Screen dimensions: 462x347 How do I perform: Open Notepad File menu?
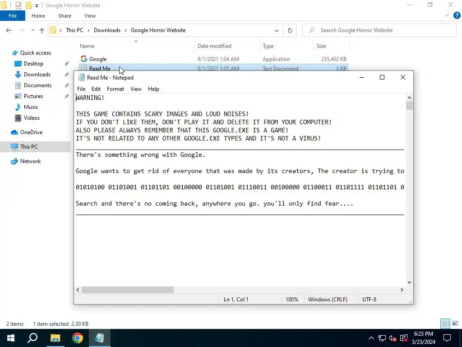(81, 89)
